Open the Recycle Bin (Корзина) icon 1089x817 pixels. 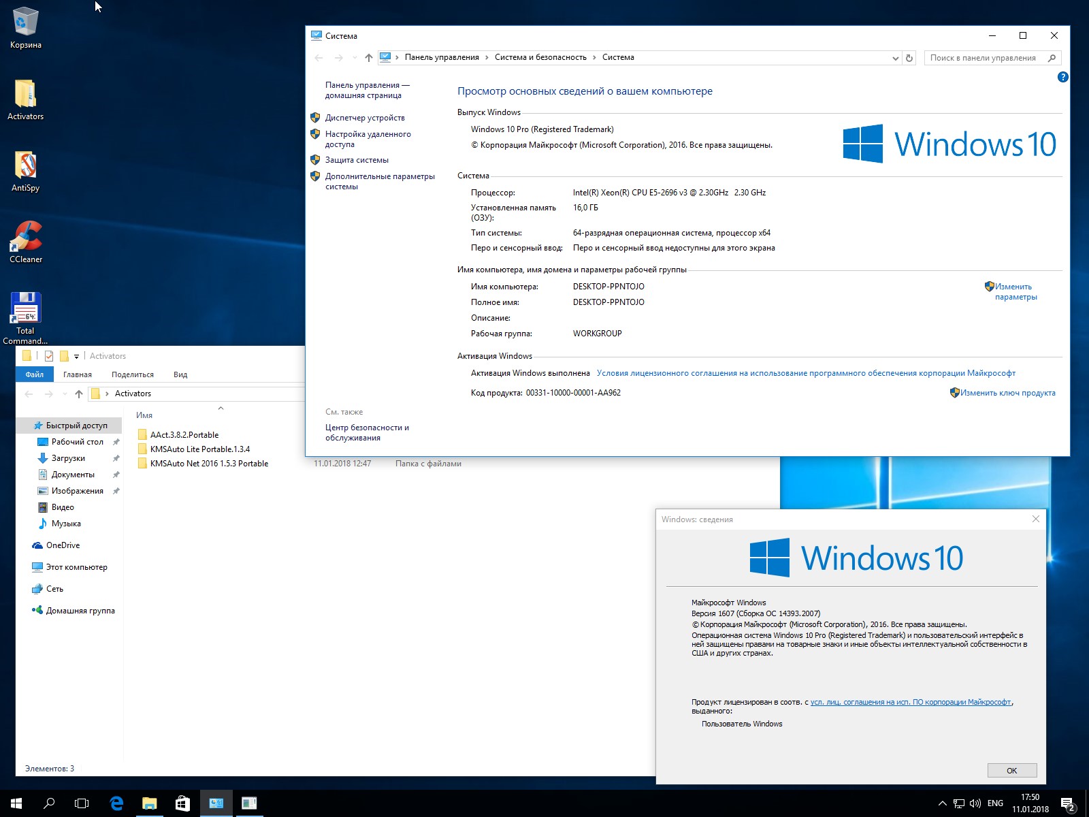pos(26,23)
